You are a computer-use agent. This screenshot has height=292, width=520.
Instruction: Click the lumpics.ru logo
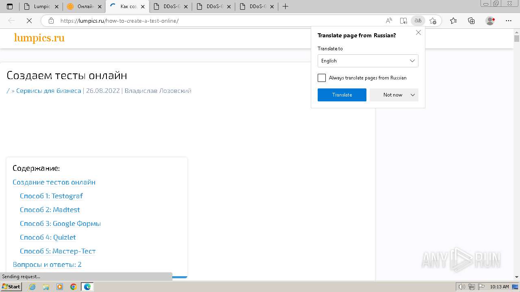[x=39, y=38]
